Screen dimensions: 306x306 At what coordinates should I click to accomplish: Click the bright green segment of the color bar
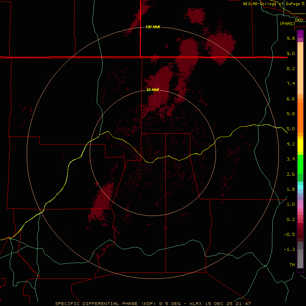pyautogui.click(x=300, y=164)
